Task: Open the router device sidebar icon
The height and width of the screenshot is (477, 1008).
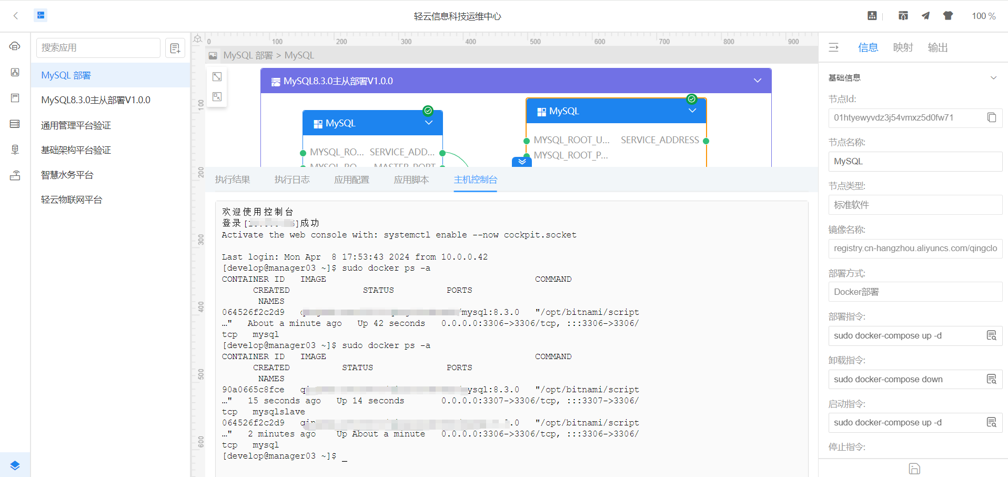Action: pyautogui.click(x=15, y=175)
